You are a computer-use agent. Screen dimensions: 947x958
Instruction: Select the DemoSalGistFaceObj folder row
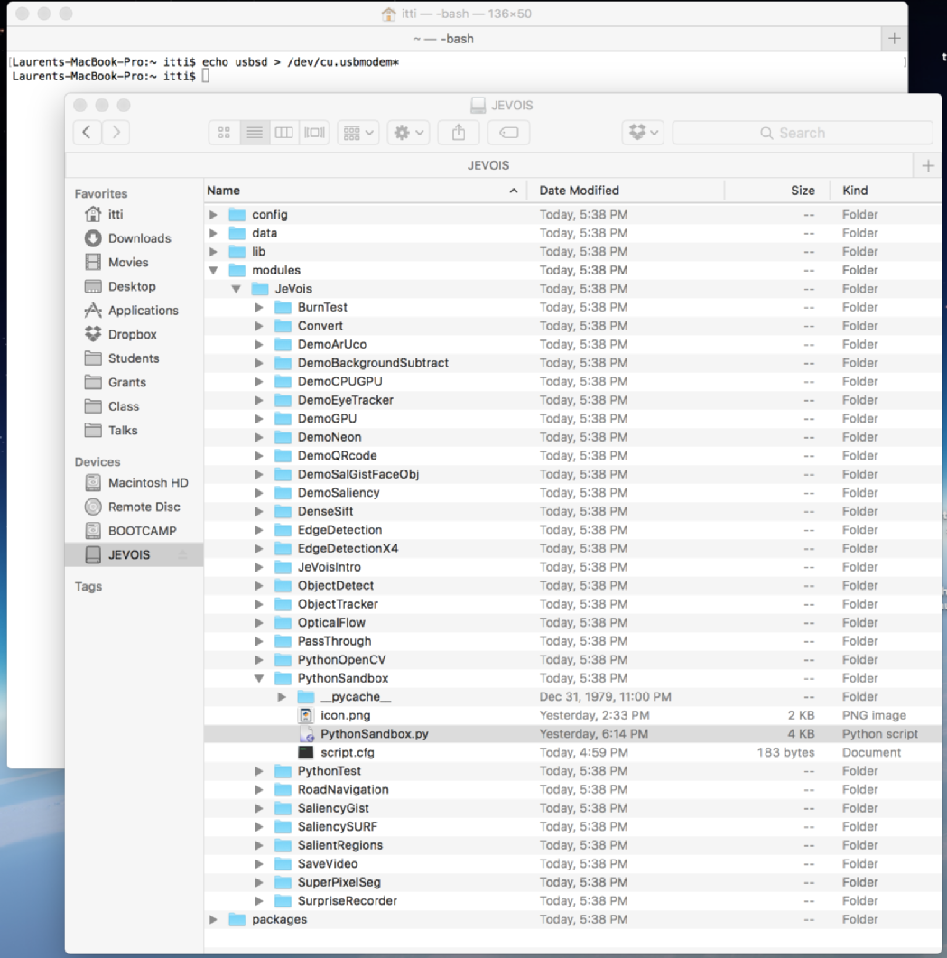click(x=572, y=474)
